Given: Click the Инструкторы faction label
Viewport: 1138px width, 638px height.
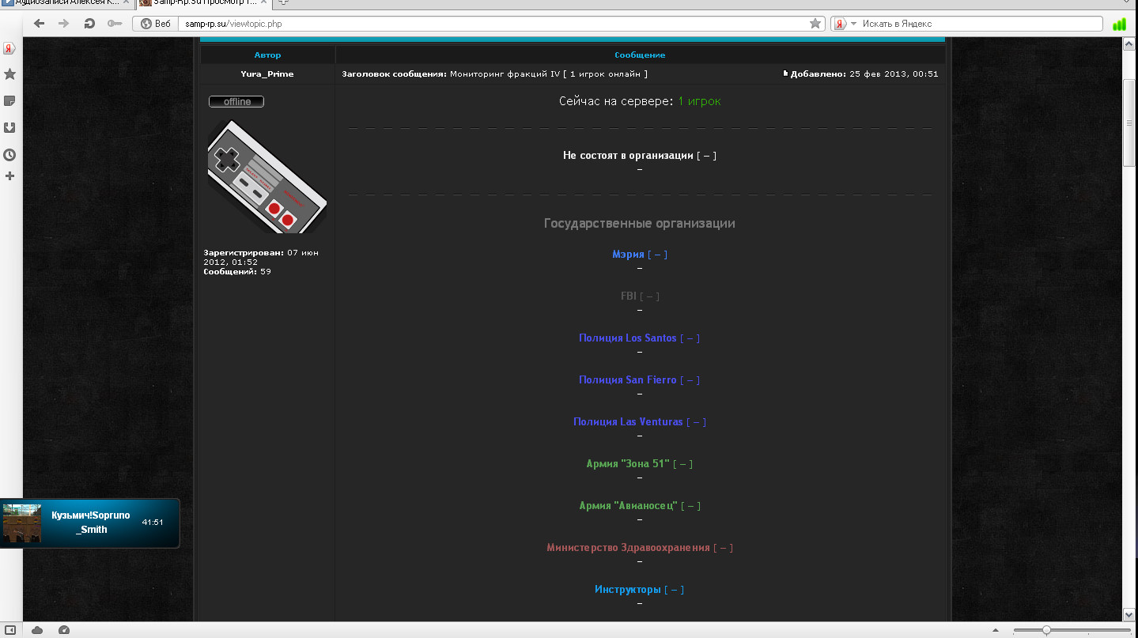Looking at the screenshot, I should 628,590.
